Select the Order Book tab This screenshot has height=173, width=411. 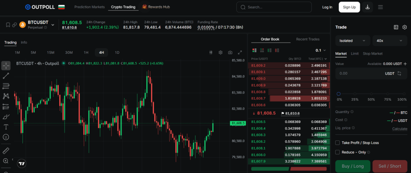coord(270,39)
